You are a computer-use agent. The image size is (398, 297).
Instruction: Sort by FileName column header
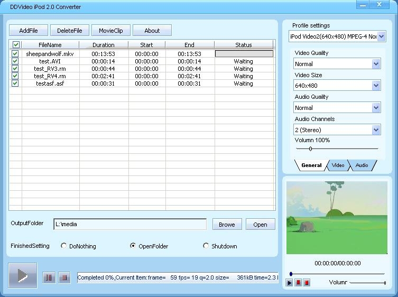(50, 45)
